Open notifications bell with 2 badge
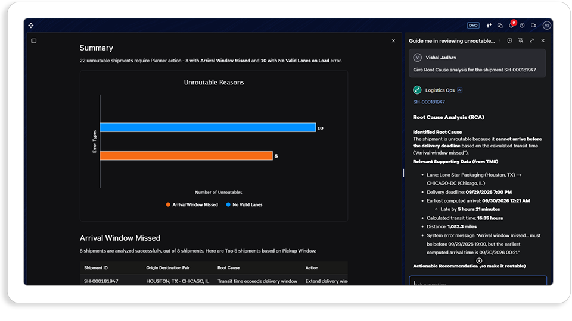572x321 pixels. point(511,25)
